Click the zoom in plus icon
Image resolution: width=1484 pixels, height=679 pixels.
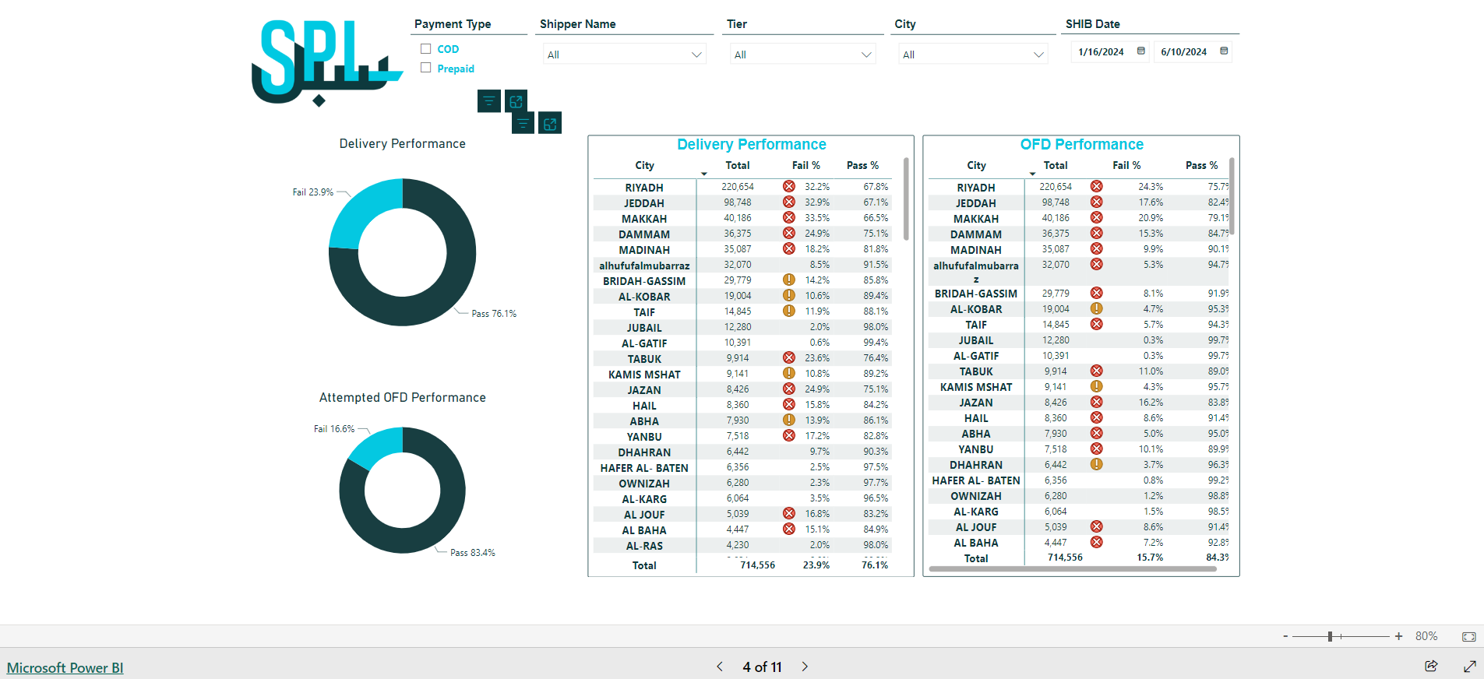click(1398, 636)
